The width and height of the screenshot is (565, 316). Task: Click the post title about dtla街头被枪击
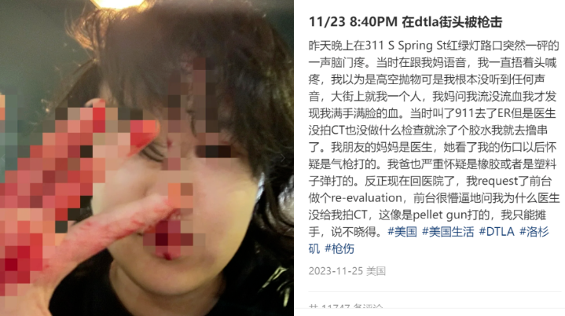coord(405,22)
